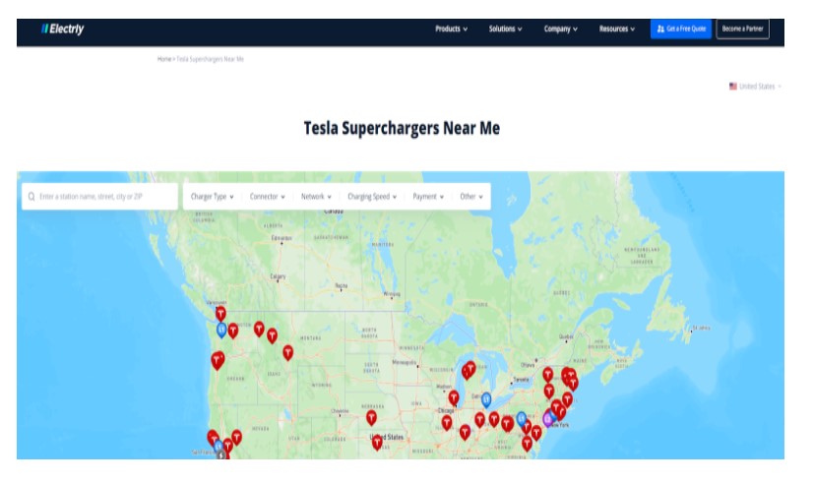Viewport: 813px width, 484px height.
Task: Expand the Connector filter
Action: click(x=267, y=197)
